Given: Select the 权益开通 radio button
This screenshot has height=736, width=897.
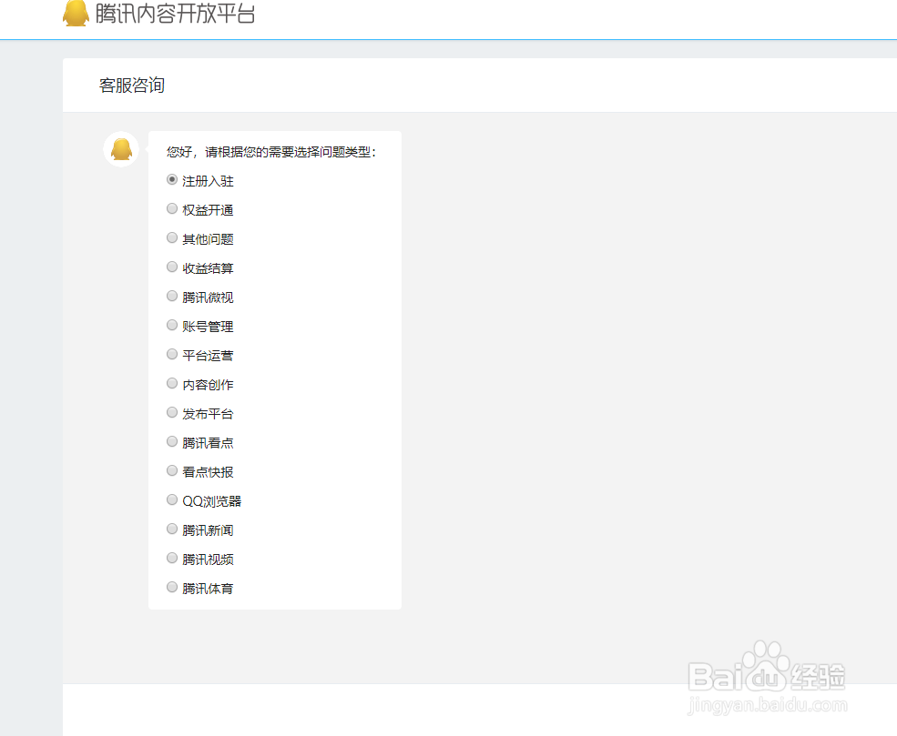Looking at the screenshot, I should point(171,208).
